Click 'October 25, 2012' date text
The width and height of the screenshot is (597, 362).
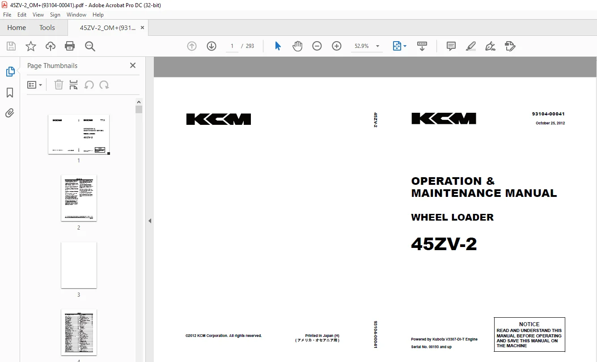pos(550,123)
